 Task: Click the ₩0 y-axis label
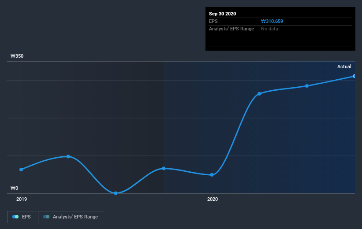(14, 188)
